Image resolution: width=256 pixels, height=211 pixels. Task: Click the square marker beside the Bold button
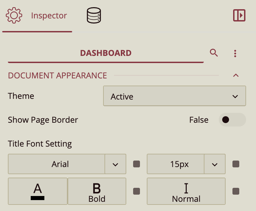coord(137,191)
